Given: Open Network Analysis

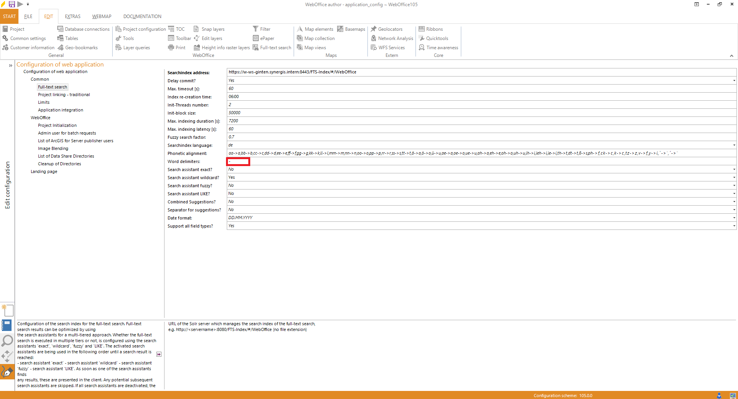Looking at the screenshot, I should (x=395, y=38).
